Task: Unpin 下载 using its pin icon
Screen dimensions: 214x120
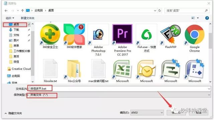Action: tap(29, 30)
